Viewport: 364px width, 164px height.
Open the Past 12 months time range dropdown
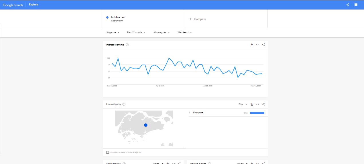[x=136, y=33]
